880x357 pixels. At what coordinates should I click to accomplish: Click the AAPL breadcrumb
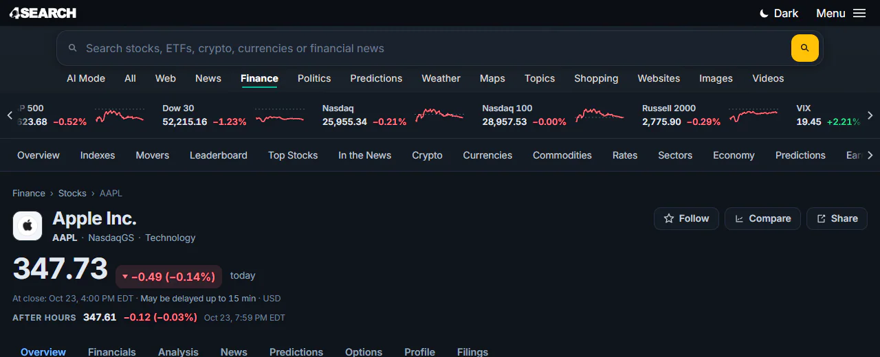coord(111,194)
